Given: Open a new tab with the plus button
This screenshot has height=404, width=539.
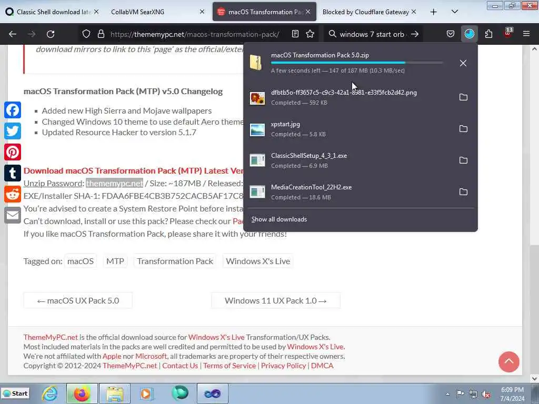Looking at the screenshot, I should 434,12.
